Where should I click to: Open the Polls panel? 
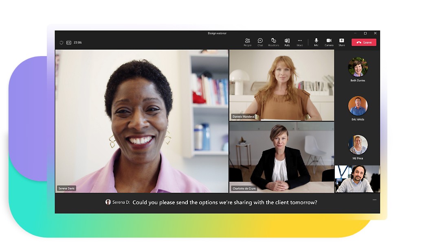tap(287, 42)
